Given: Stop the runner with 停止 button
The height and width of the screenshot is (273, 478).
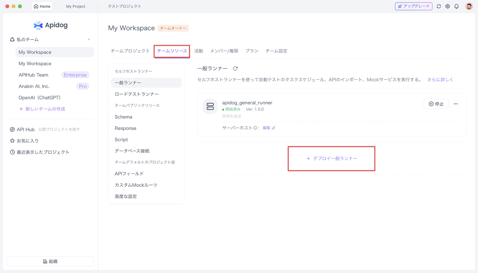Looking at the screenshot, I should tap(436, 104).
